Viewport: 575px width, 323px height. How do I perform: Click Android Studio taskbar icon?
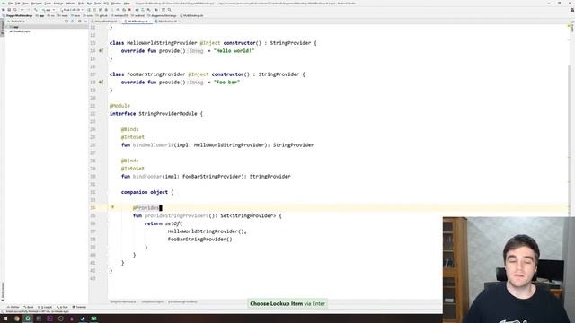coord(28,319)
